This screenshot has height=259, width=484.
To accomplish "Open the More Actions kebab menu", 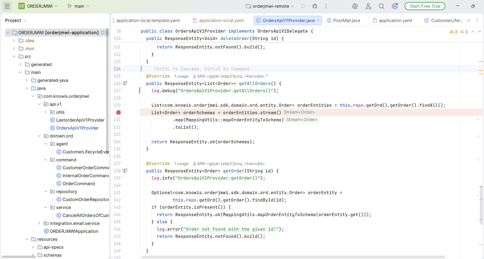I will (x=326, y=6).
